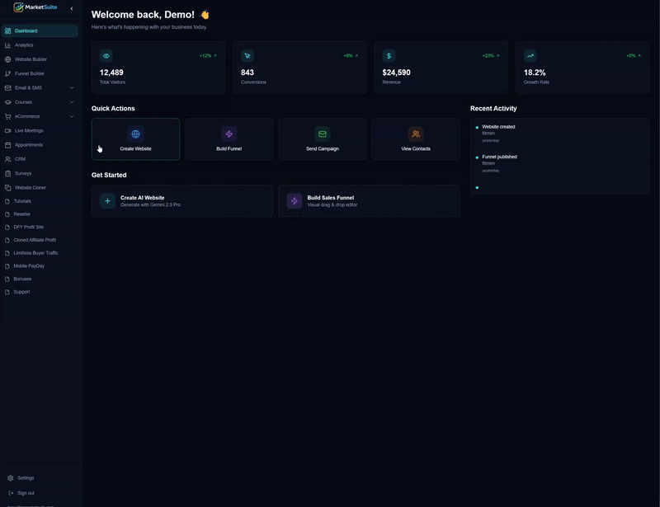Go to Funnel Builder in the sidebar
This screenshot has height=507, width=660.
point(29,73)
